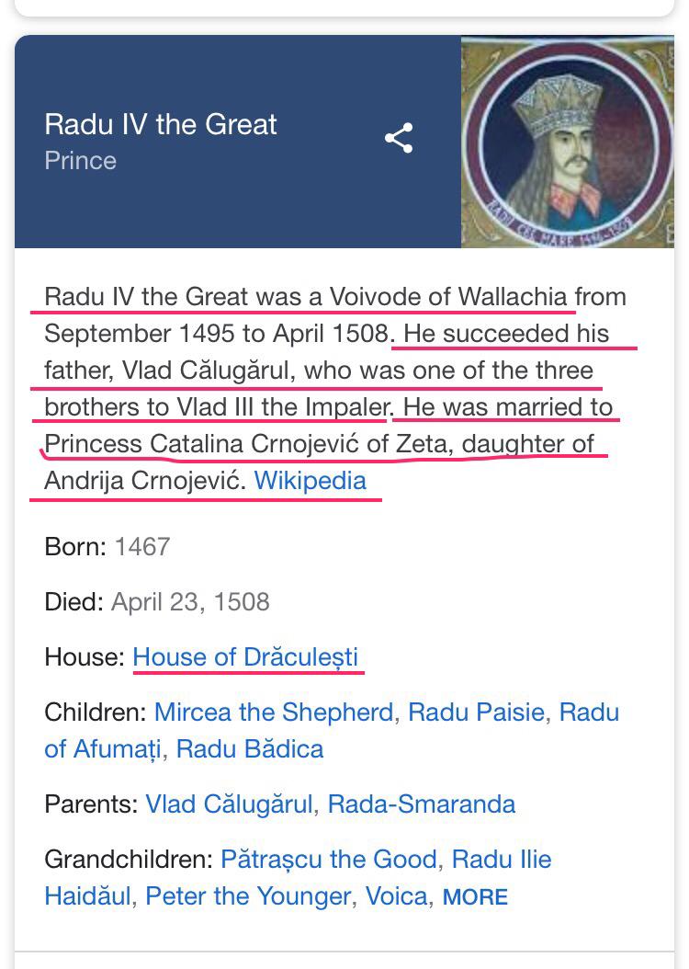Open Peter the Younger link
This screenshot has width=689, height=969.
(247, 896)
